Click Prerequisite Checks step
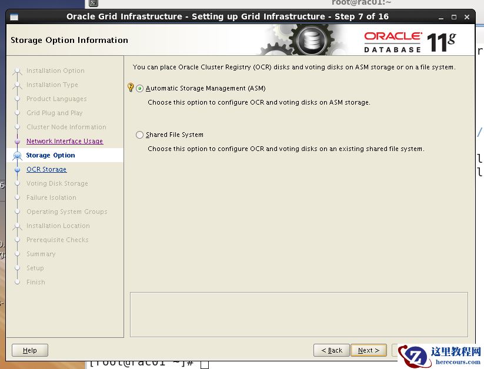The height and width of the screenshot is (369, 484). click(x=58, y=240)
